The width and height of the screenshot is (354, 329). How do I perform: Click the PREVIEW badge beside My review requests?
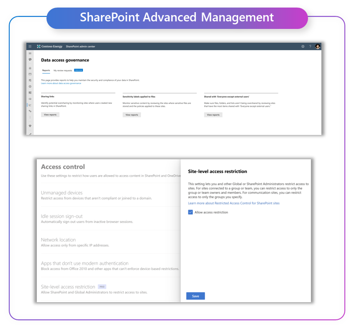pos(79,70)
